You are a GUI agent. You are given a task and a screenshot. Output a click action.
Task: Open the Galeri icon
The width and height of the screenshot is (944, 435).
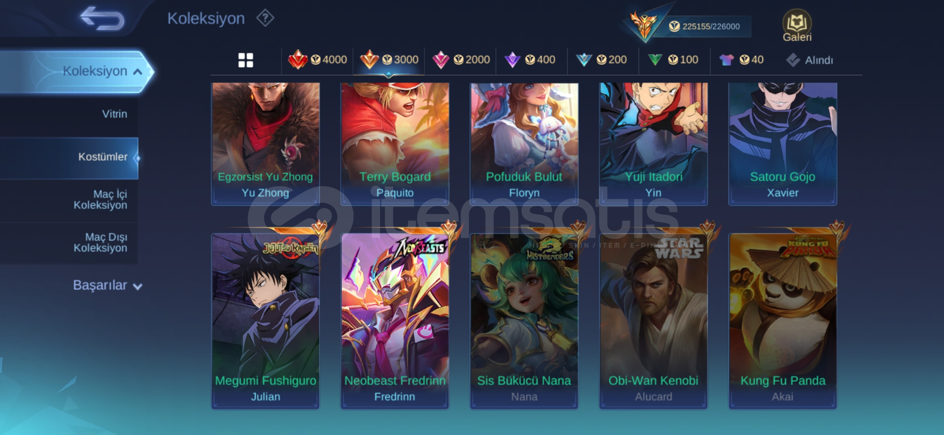point(797,25)
